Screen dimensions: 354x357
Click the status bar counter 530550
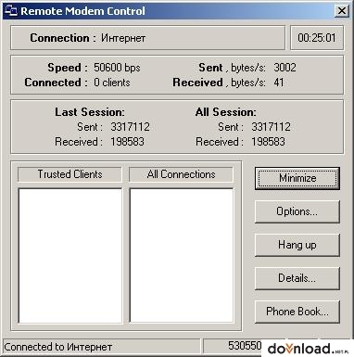(245, 346)
